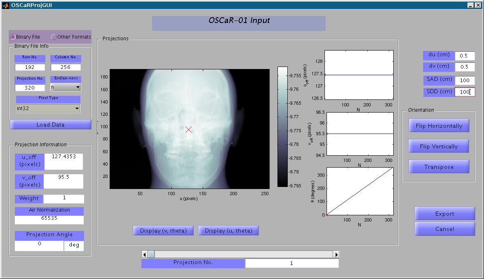Click the Transpose button

tap(439, 167)
